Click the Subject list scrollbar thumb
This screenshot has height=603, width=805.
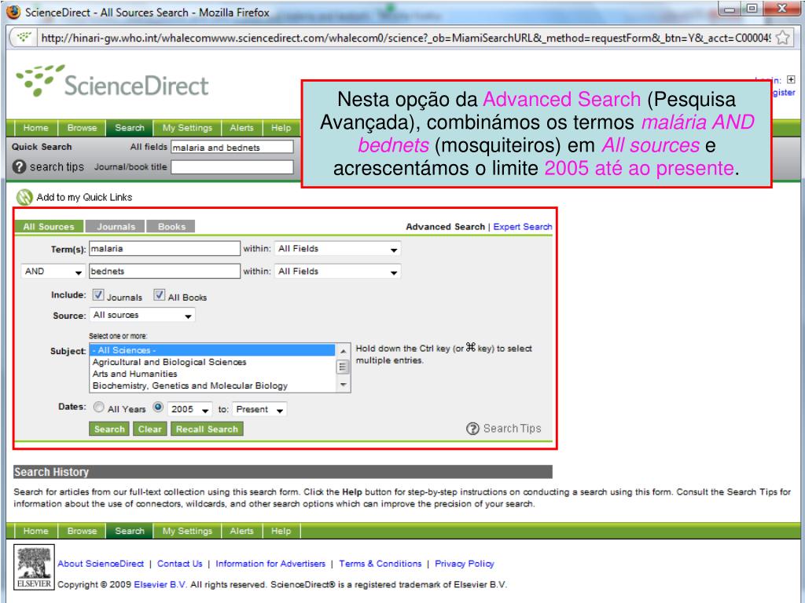[343, 367]
